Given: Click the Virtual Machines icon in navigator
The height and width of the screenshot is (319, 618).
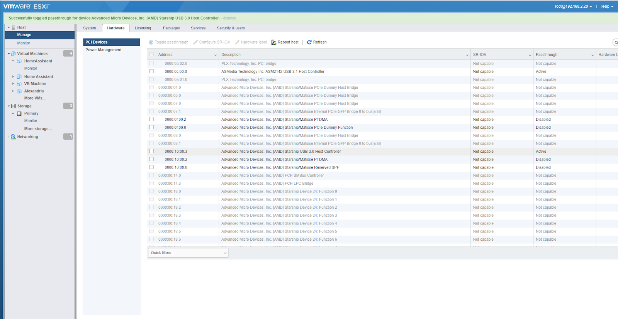Looking at the screenshot, I should pyautogui.click(x=14, y=54).
